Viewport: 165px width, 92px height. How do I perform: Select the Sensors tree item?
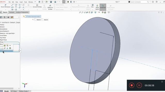(2, 27)
